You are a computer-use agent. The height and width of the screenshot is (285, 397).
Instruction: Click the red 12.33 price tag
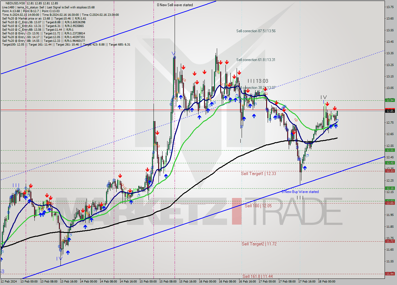(x=390, y=171)
